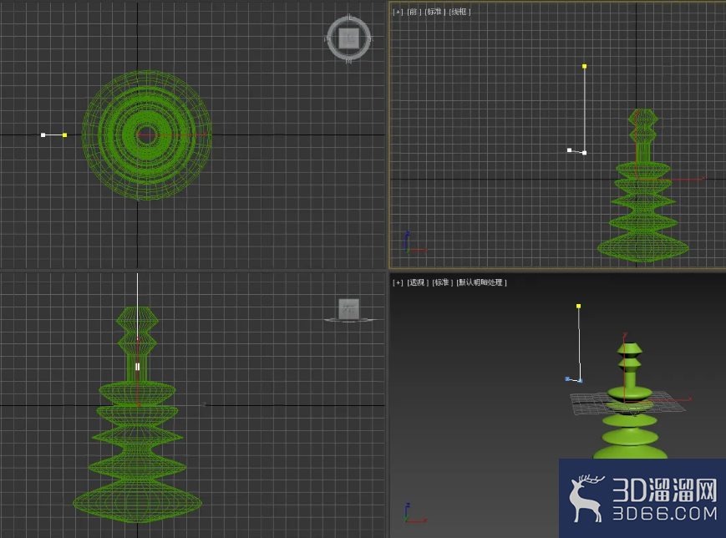Open the 标准 menu in the perspective viewport
The width and height of the screenshot is (726, 538).
point(442,282)
